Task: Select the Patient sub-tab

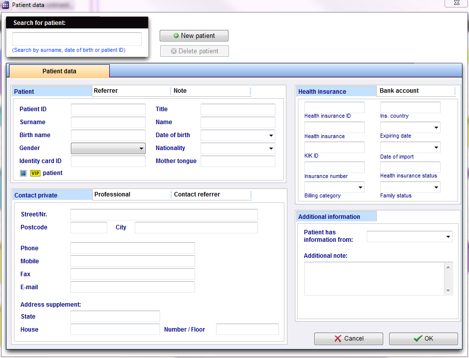Action: pos(52,91)
